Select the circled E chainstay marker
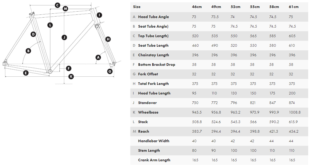The width and height of the screenshot is (310, 168). point(25,73)
